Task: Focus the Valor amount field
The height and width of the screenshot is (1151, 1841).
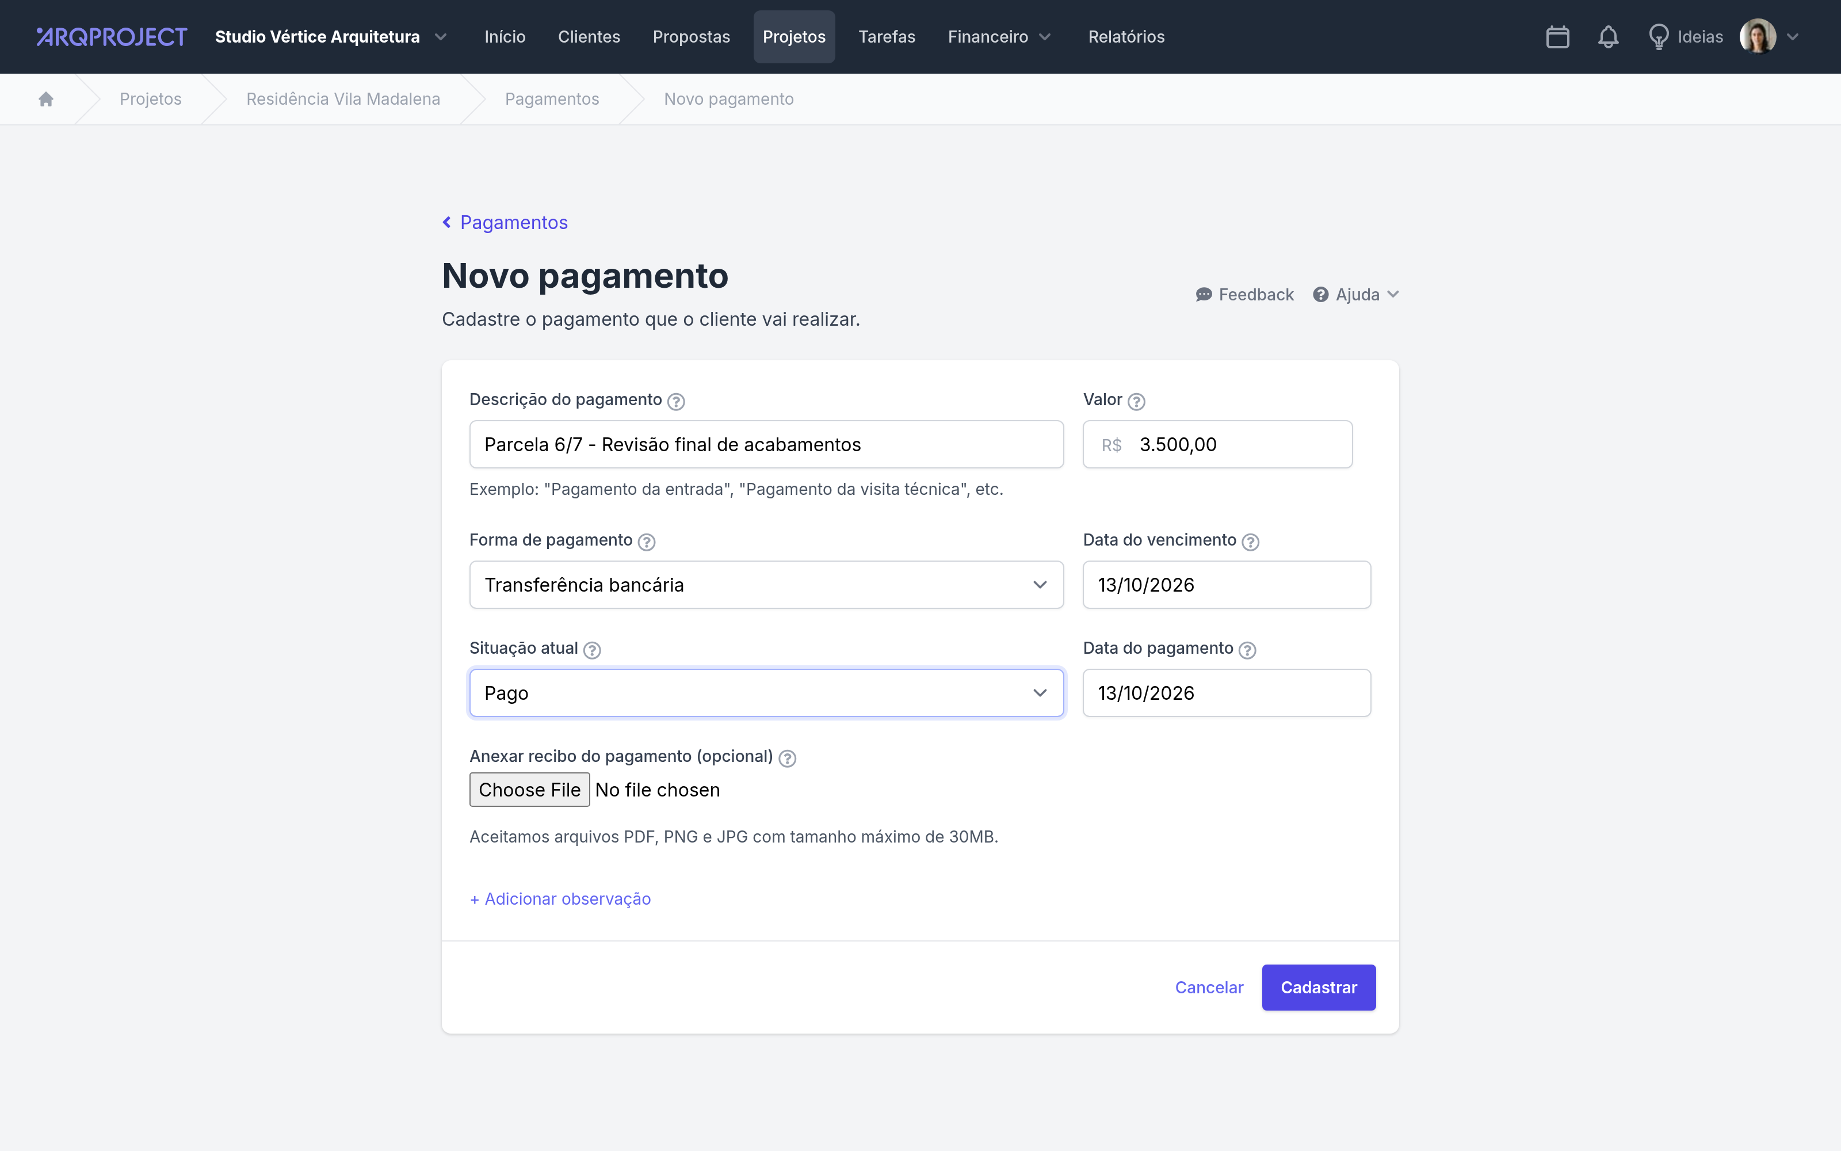Action: click(x=1217, y=444)
